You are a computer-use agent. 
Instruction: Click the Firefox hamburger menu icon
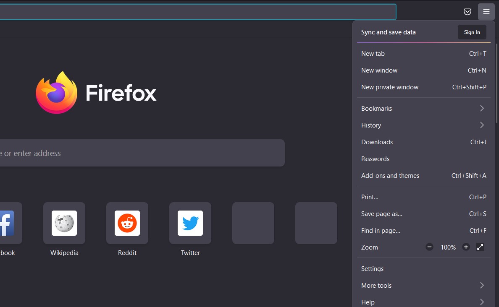(486, 12)
